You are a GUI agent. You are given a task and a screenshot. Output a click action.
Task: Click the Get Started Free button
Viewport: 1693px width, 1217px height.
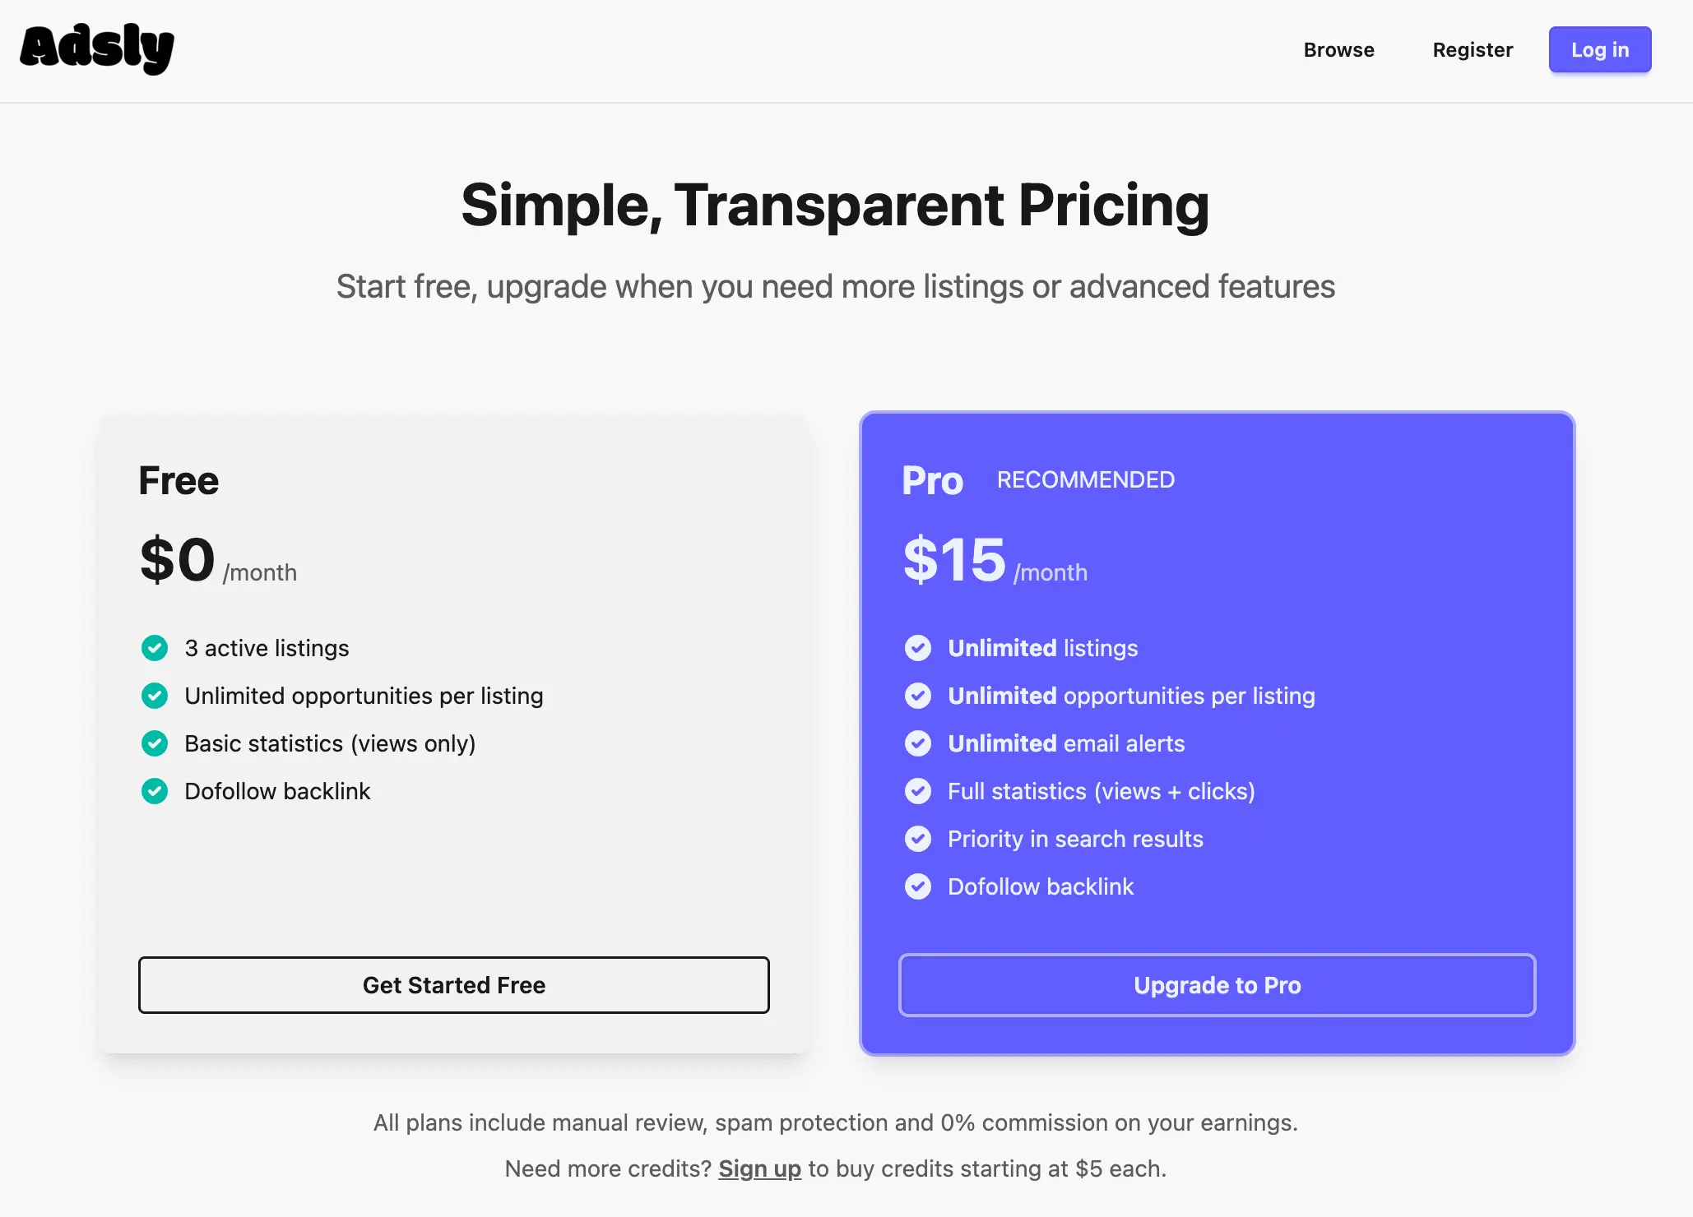pos(454,985)
